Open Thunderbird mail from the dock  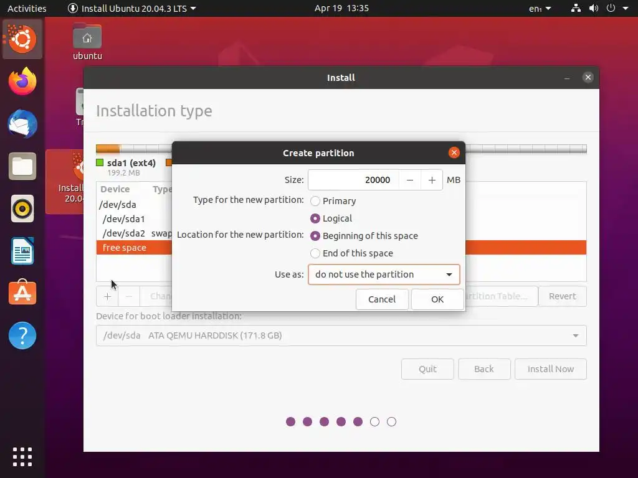22,124
